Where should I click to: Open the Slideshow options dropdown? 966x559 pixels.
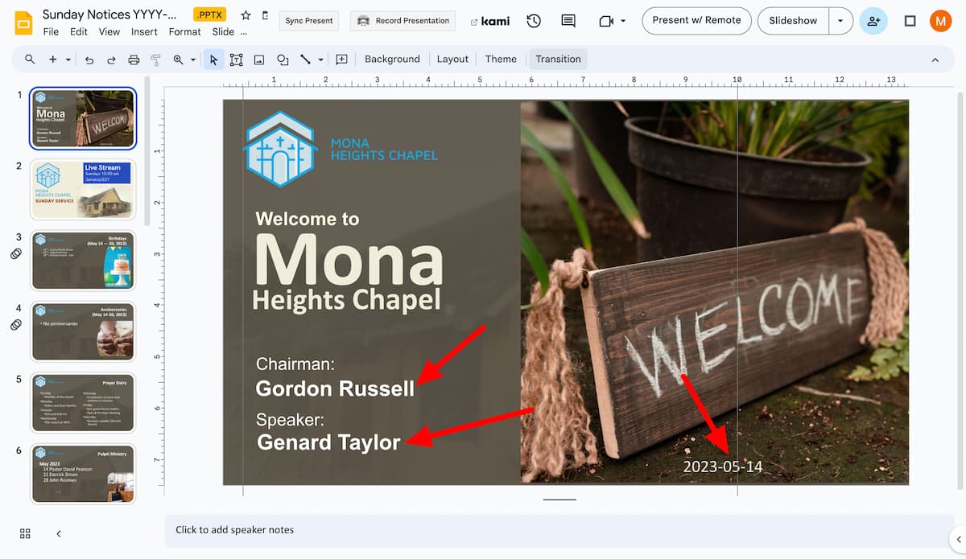pos(840,20)
